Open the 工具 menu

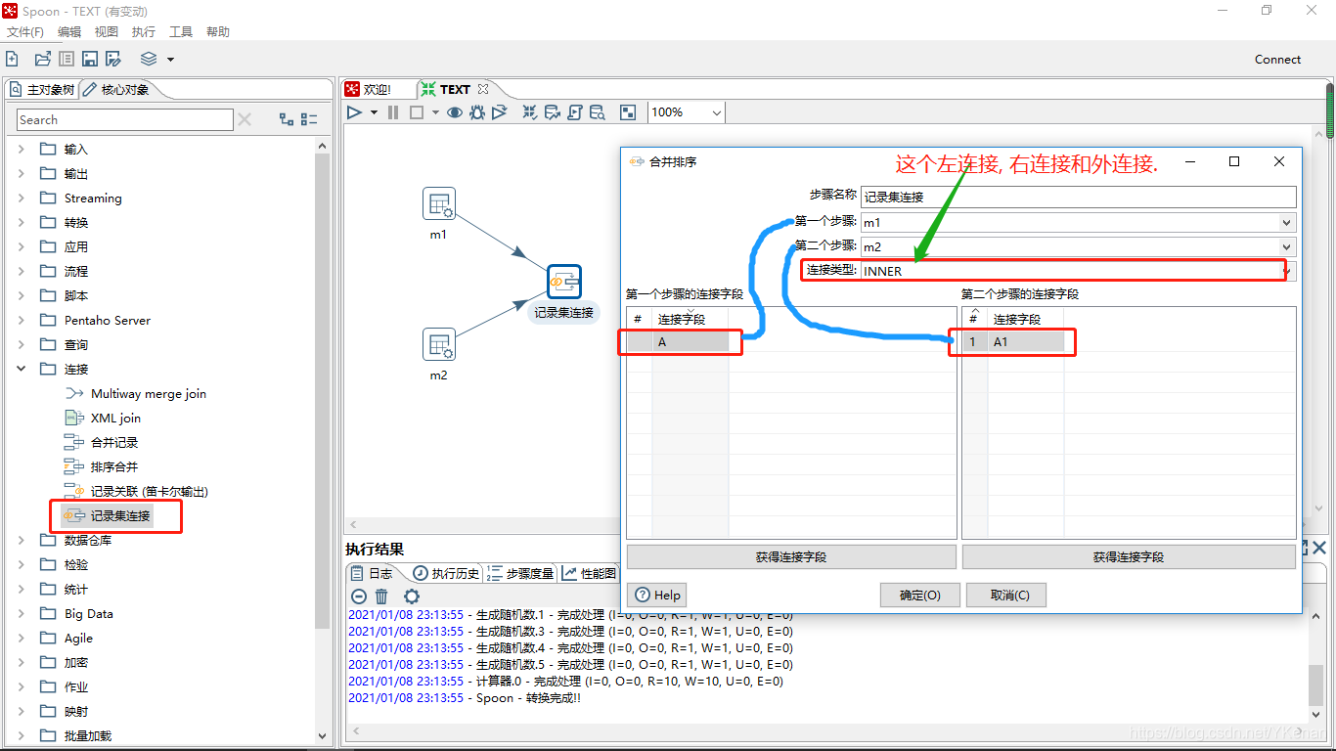tap(181, 32)
